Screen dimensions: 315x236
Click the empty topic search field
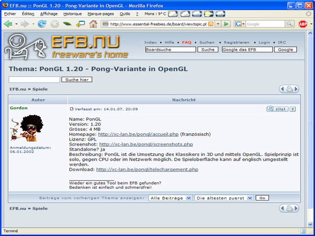click(x=34, y=80)
